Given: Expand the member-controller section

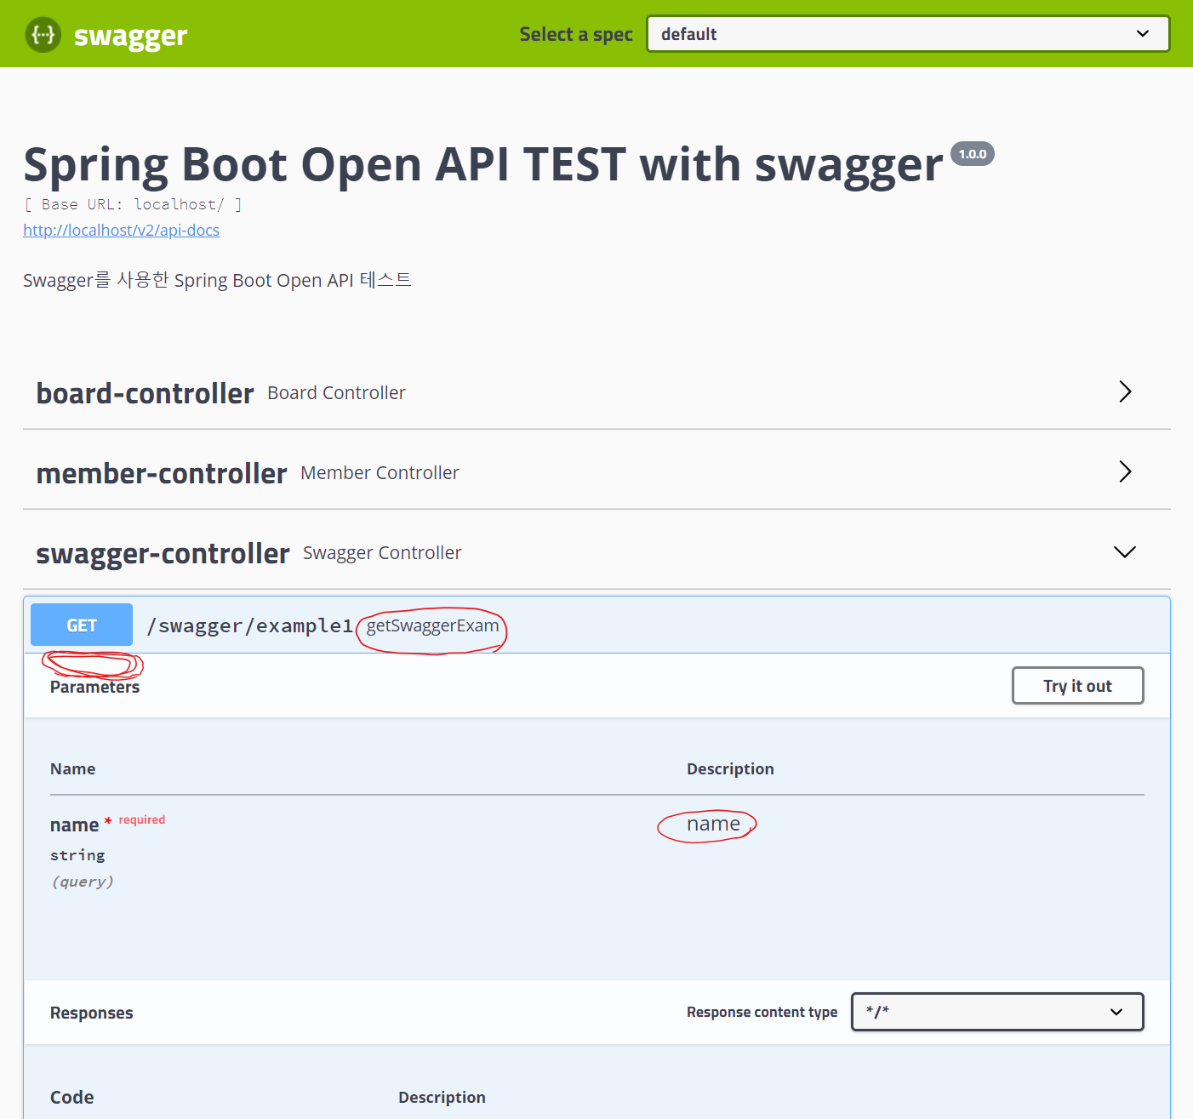Looking at the screenshot, I should [x=596, y=472].
